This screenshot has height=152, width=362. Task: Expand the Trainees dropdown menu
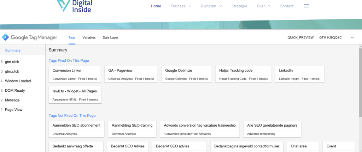[x=181, y=6]
